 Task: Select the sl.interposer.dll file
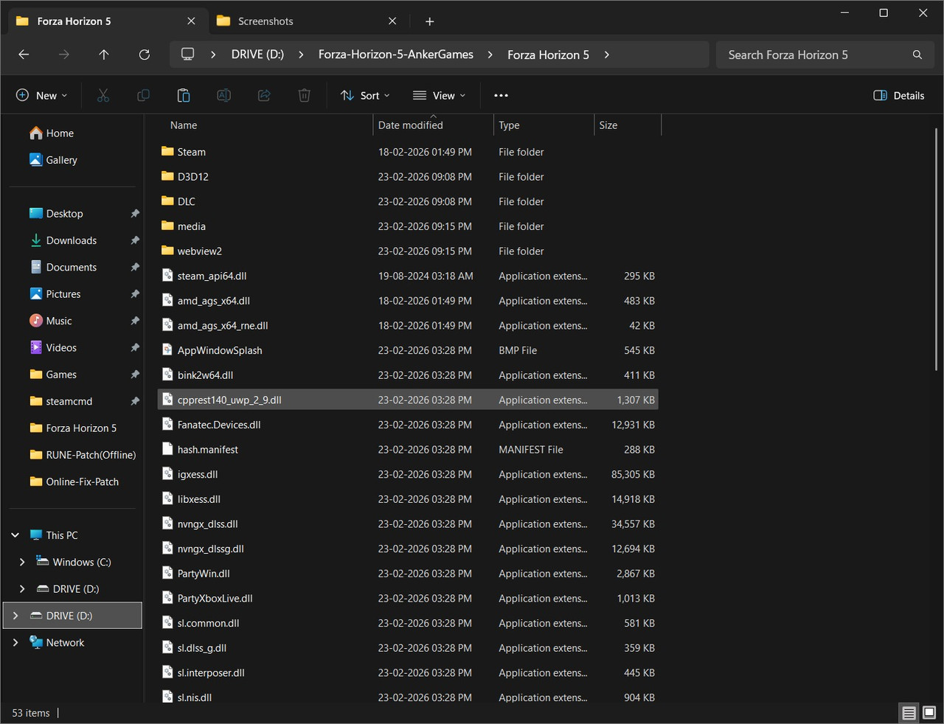pyautogui.click(x=408, y=673)
